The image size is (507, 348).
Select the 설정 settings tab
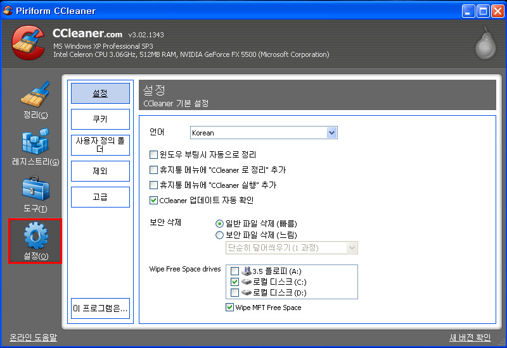pos(100,93)
